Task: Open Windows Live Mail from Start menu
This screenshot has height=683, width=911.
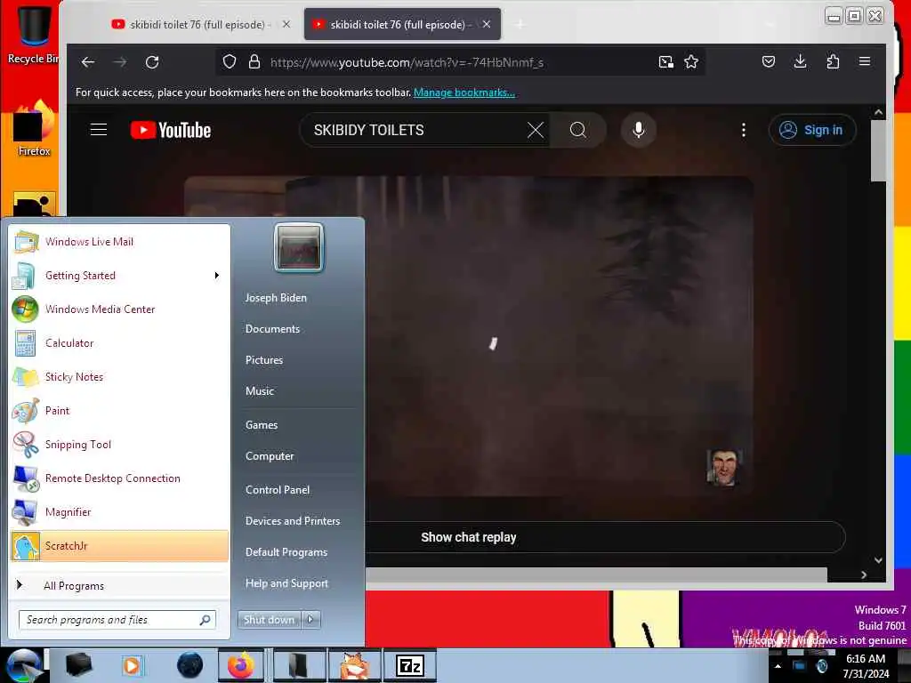Action: [x=119, y=242]
